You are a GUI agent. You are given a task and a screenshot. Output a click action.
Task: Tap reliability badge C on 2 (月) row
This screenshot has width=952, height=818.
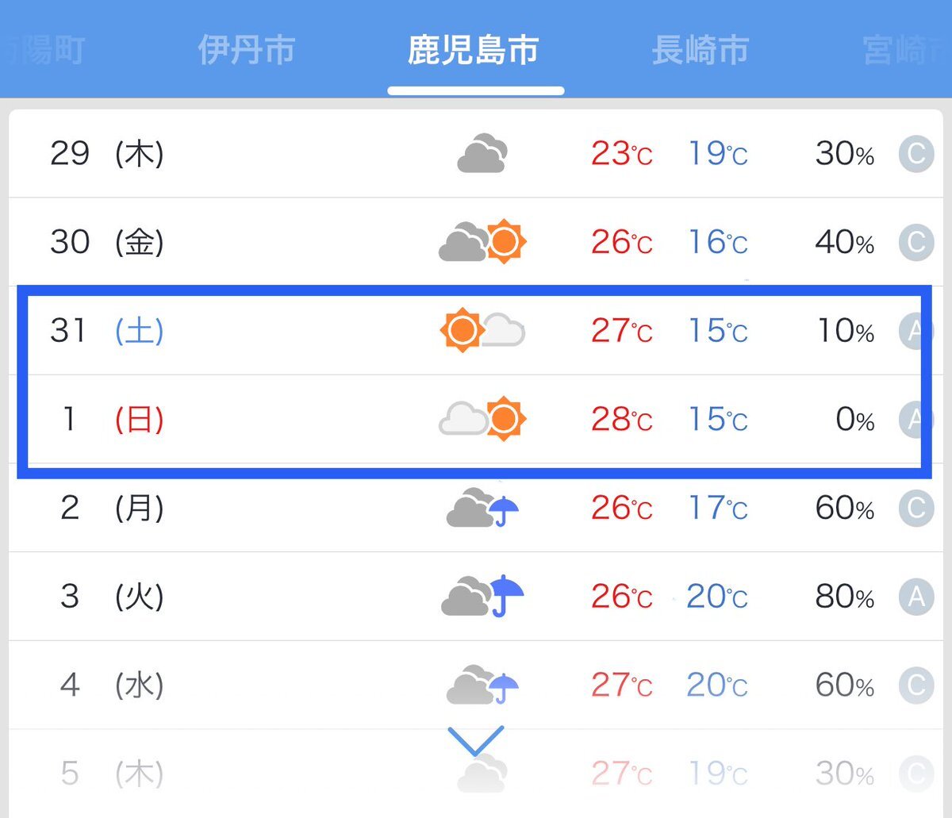916,508
